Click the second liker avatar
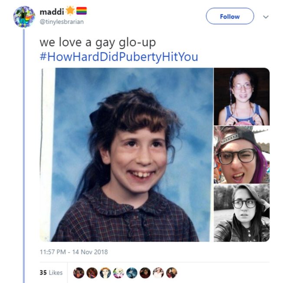Viewport: 282px width, 283px height. 92,273
